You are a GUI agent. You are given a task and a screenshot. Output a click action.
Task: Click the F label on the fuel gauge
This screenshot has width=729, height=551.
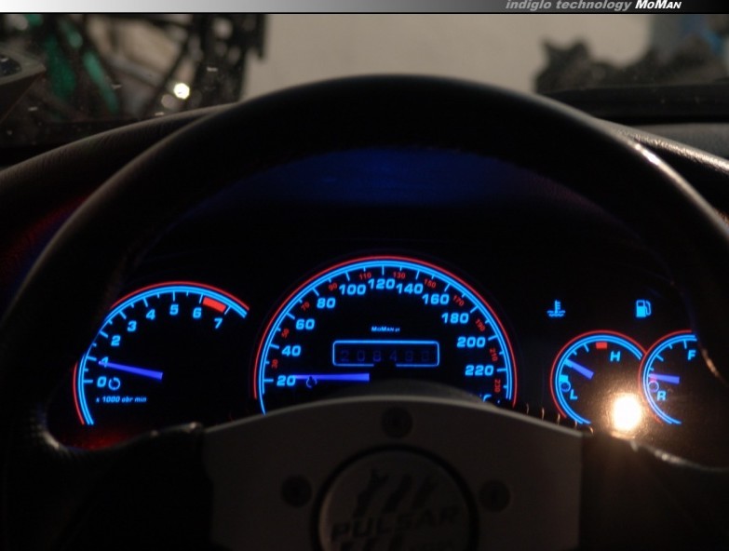pos(692,356)
